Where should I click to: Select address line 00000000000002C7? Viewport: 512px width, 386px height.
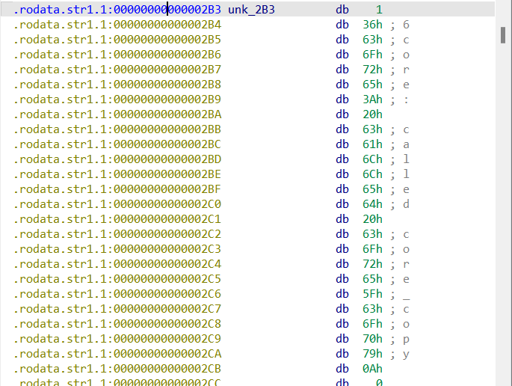pyautogui.click(x=117, y=309)
